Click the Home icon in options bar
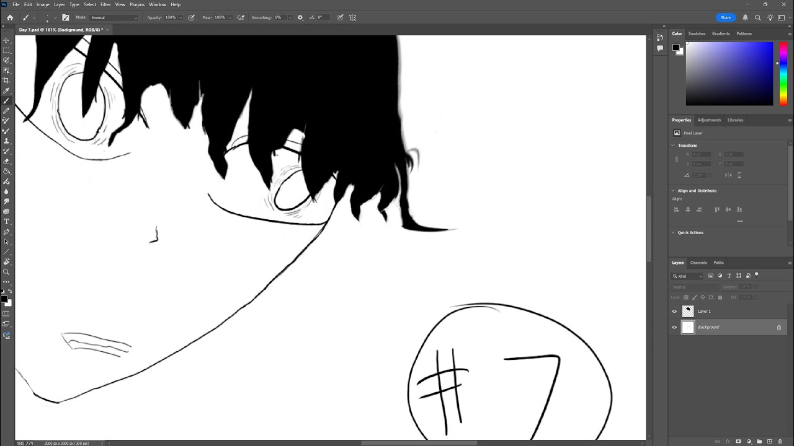794x446 pixels. [x=10, y=17]
